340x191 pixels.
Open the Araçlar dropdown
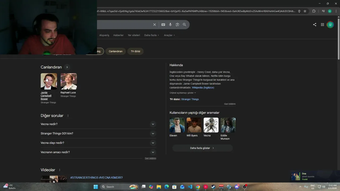click(169, 35)
